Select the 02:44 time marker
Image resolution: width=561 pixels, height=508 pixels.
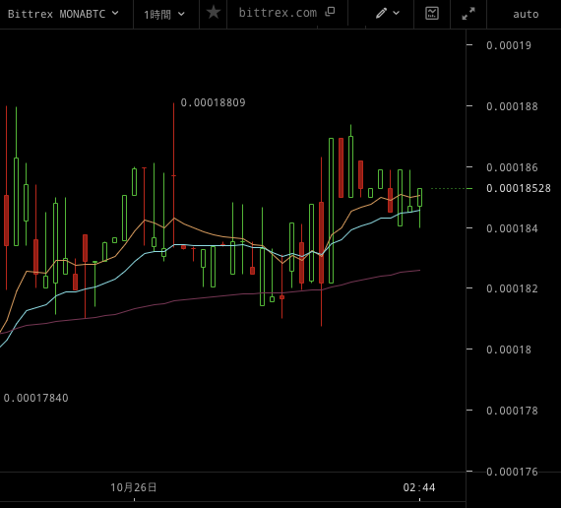[x=419, y=487]
